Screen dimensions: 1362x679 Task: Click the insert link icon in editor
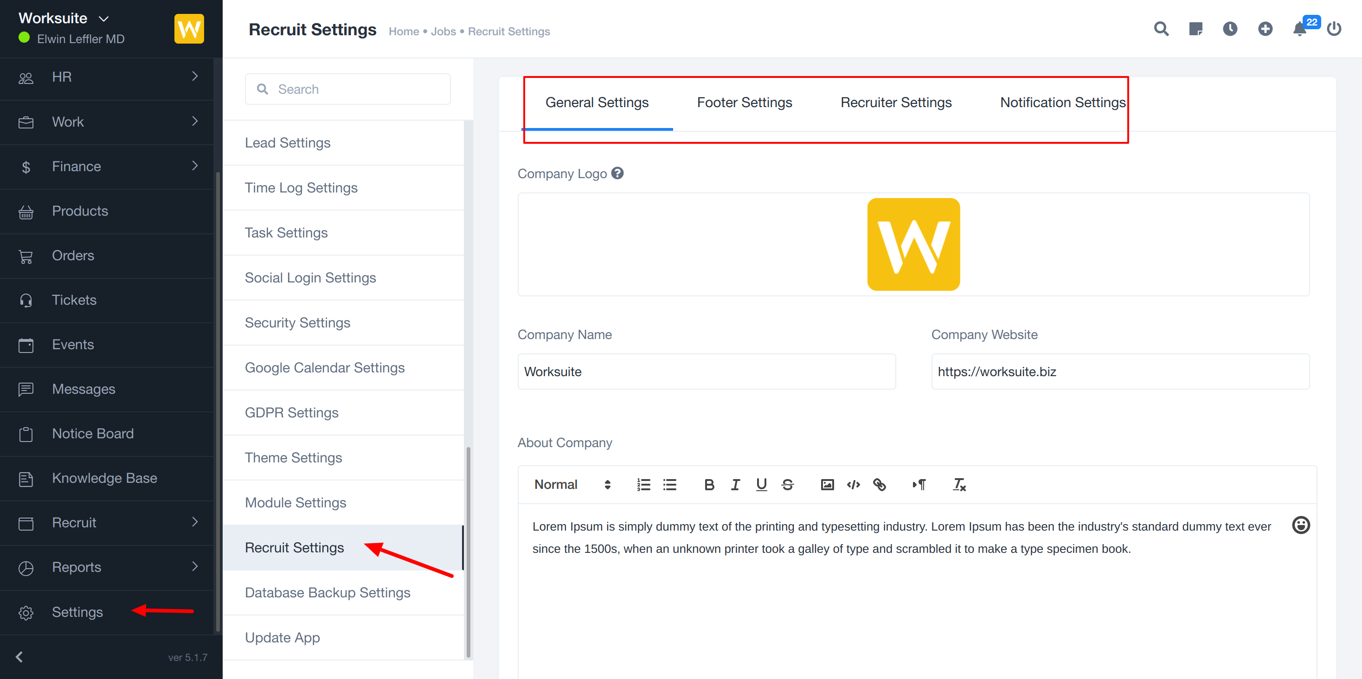pyautogui.click(x=879, y=484)
